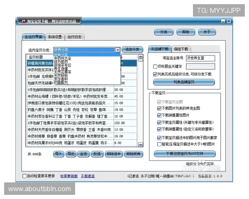This screenshot has width=249, height=199.
Task: Click the 全选 button
Action: pos(83,154)
